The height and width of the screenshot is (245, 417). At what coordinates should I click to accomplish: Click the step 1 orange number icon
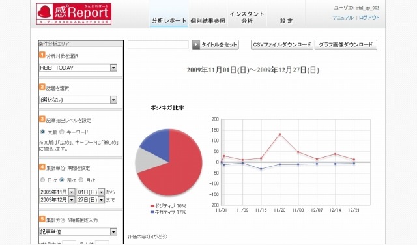[x=42, y=55]
